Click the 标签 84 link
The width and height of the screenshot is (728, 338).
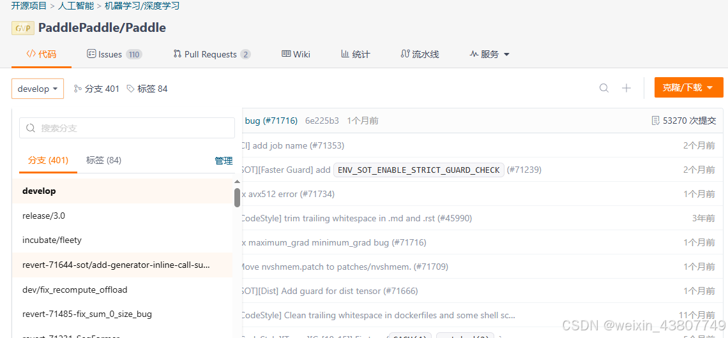point(147,89)
